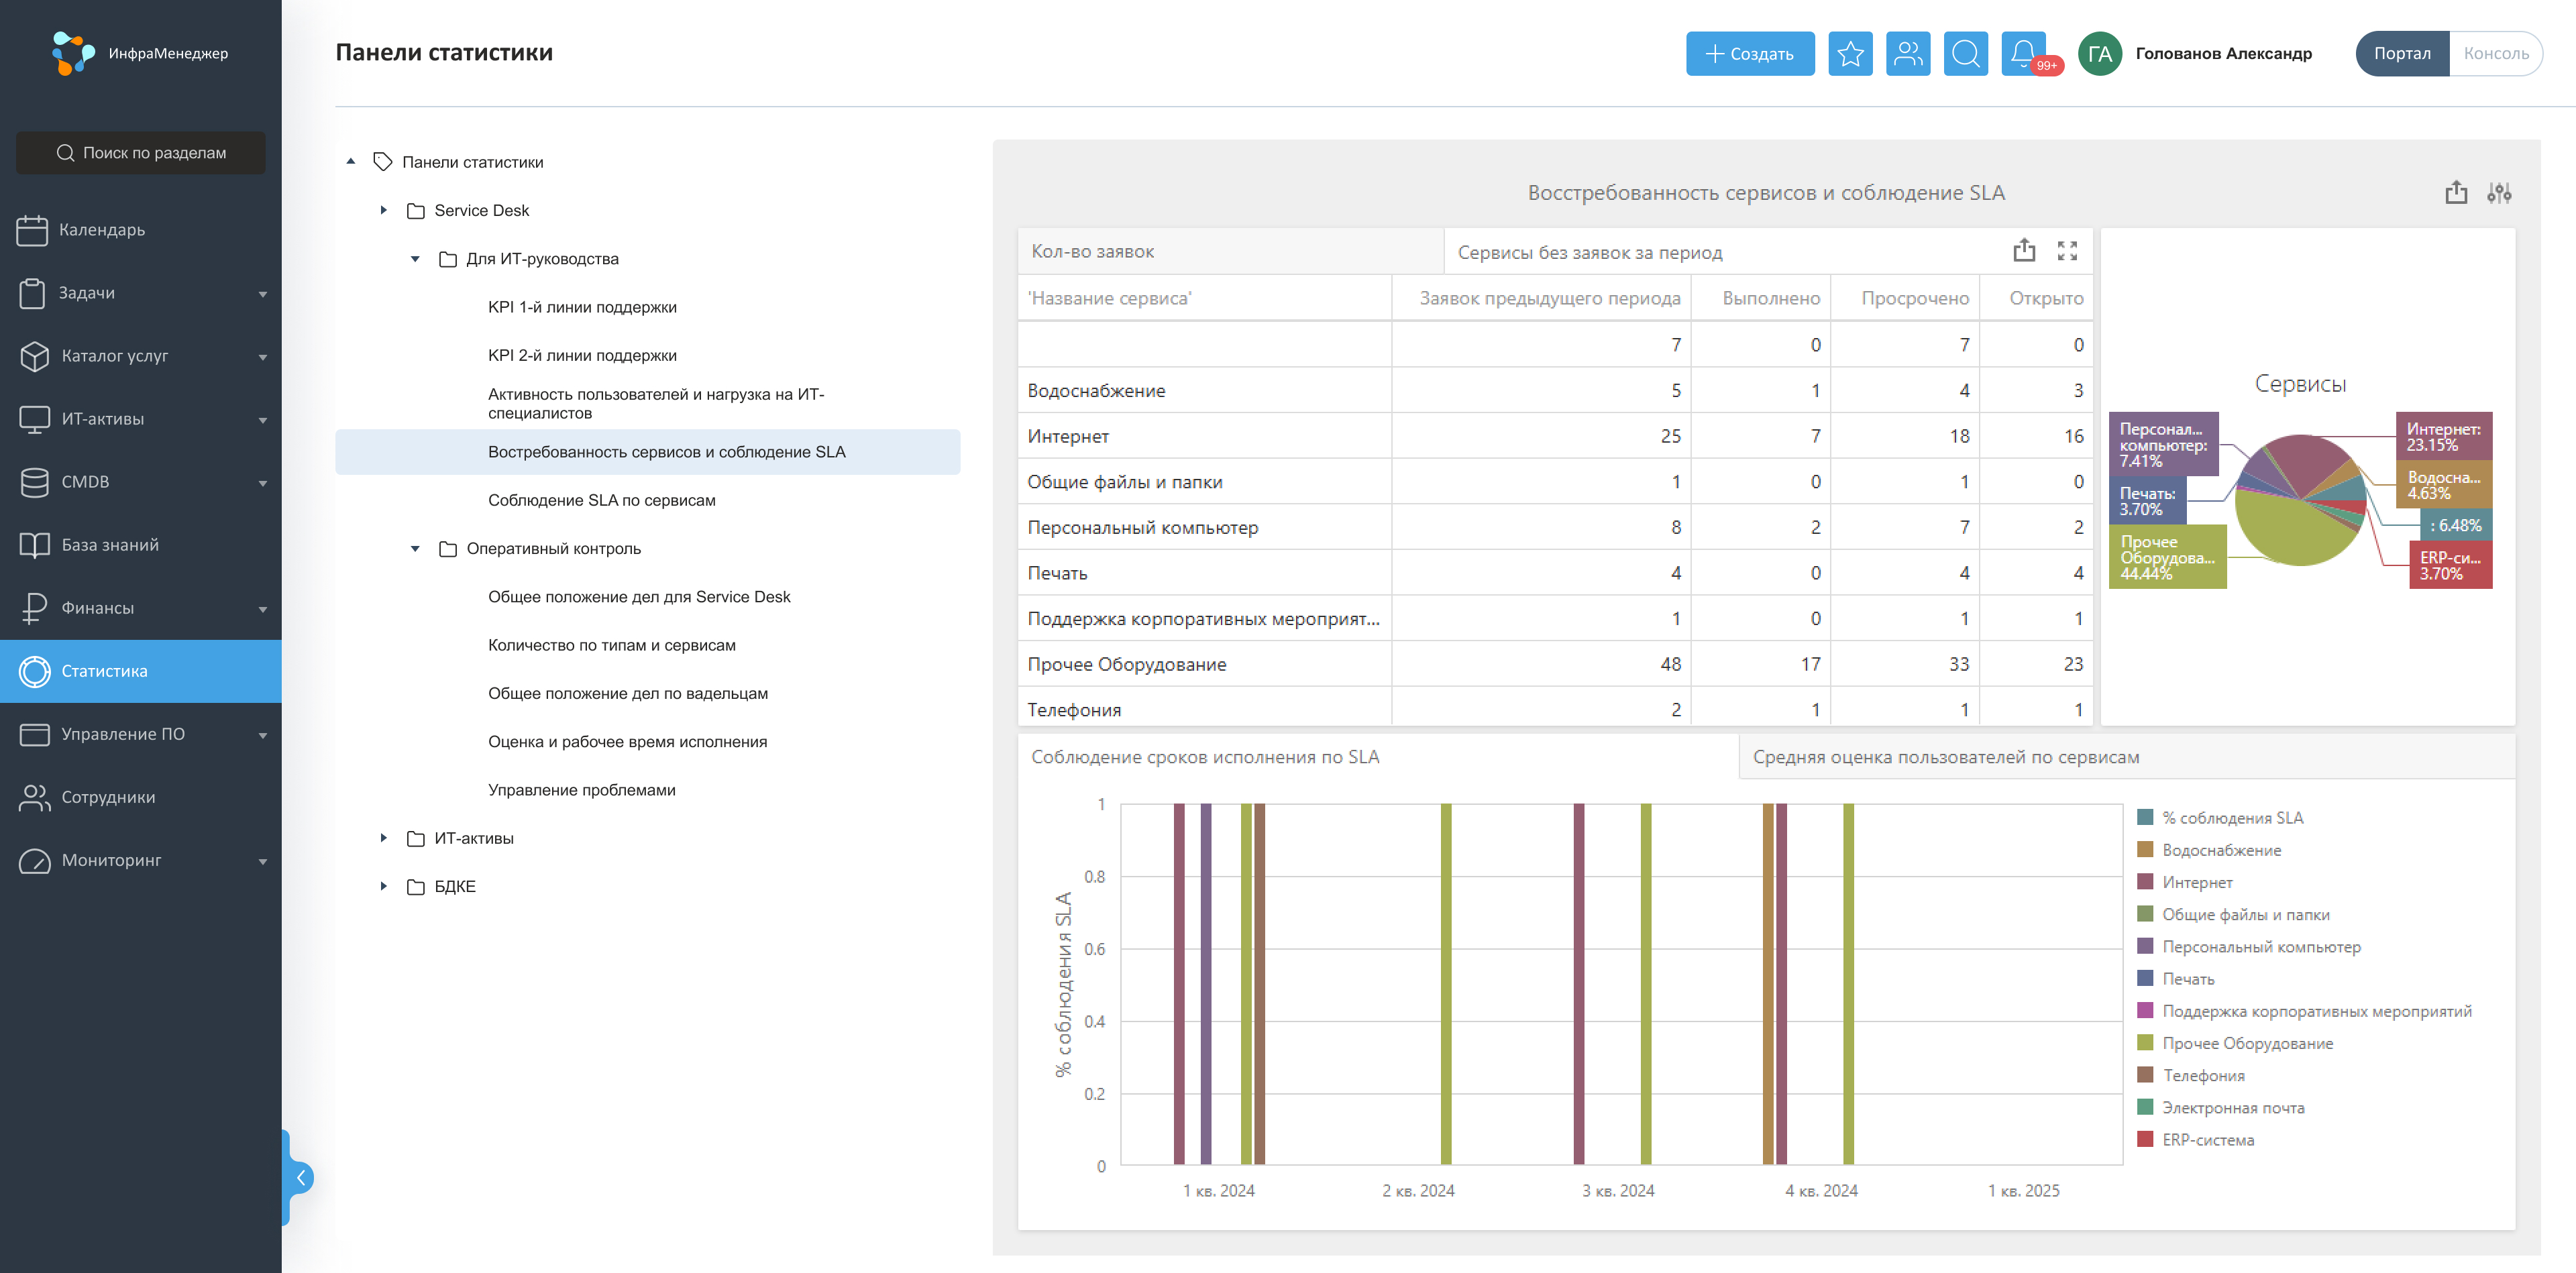Collapse the sidebar with the arrow handle
Viewport: 2576px width, 1273px height.
pyautogui.click(x=300, y=1177)
